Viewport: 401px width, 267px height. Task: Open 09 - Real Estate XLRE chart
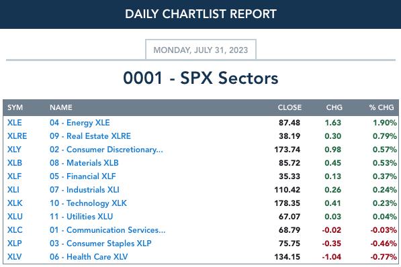(90, 136)
